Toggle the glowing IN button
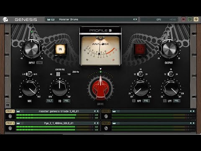This screenshot has height=151, width=201. (60, 49)
